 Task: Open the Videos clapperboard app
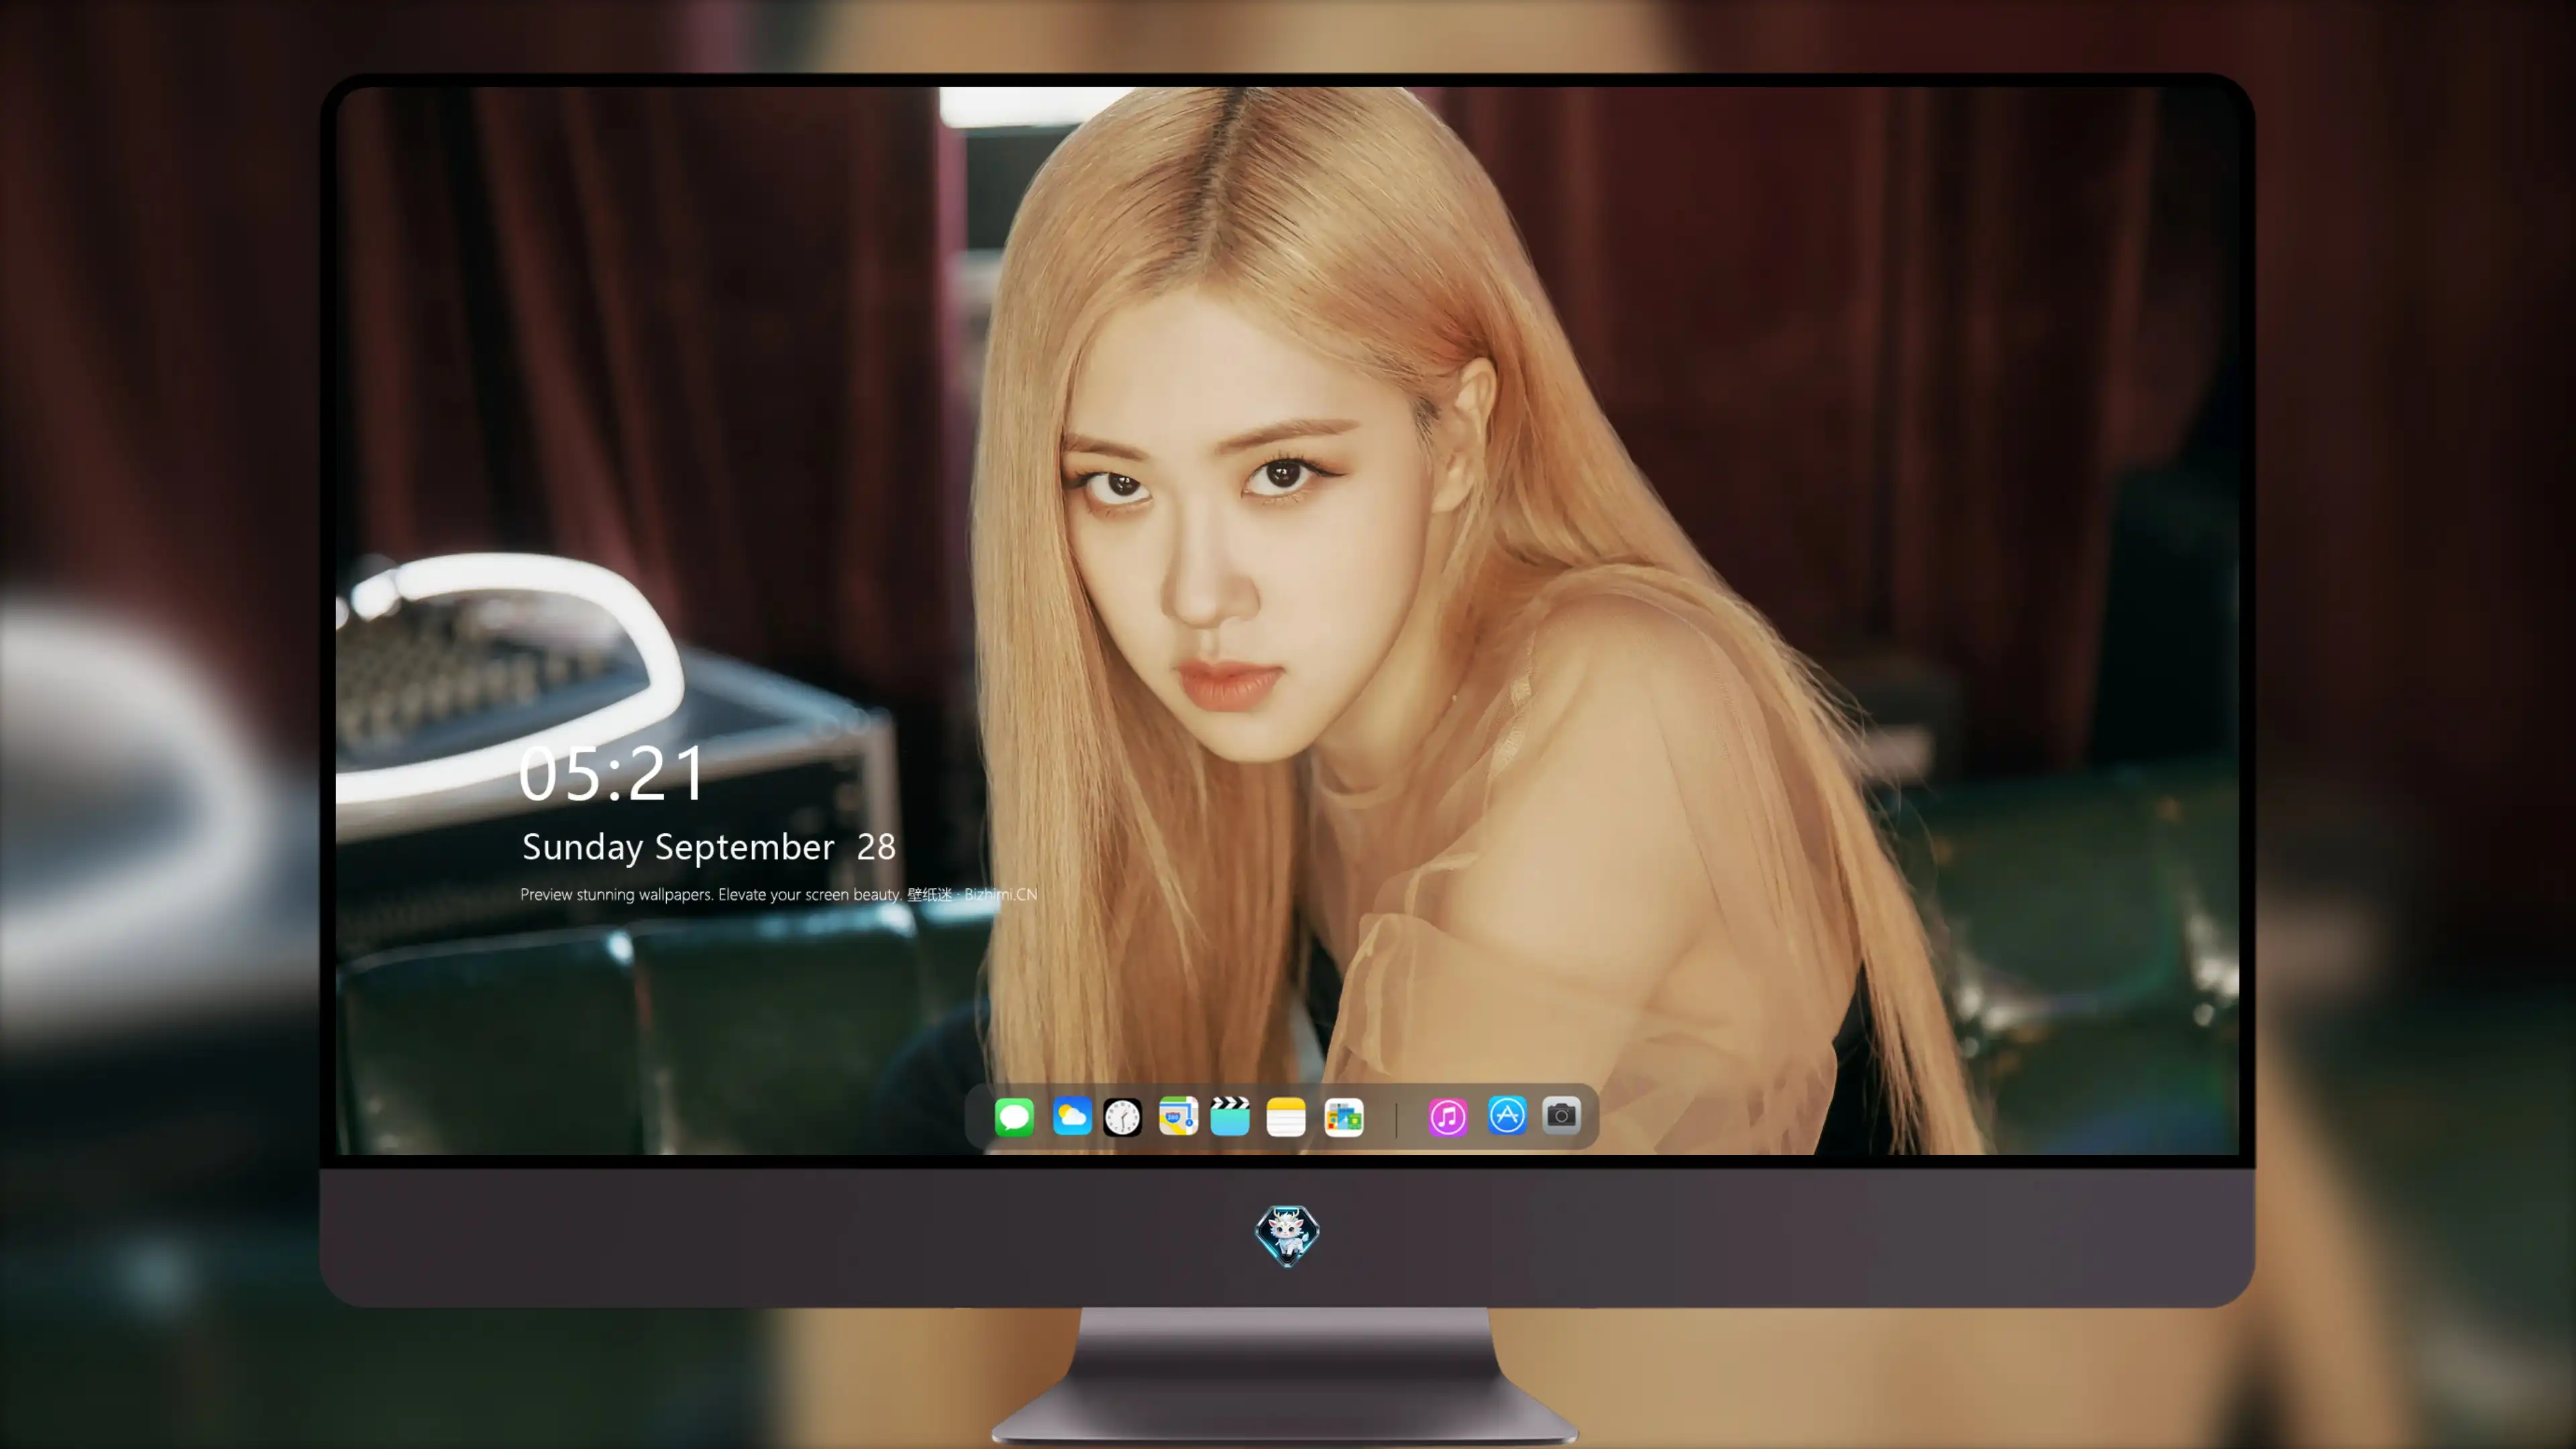pyautogui.click(x=1230, y=1116)
